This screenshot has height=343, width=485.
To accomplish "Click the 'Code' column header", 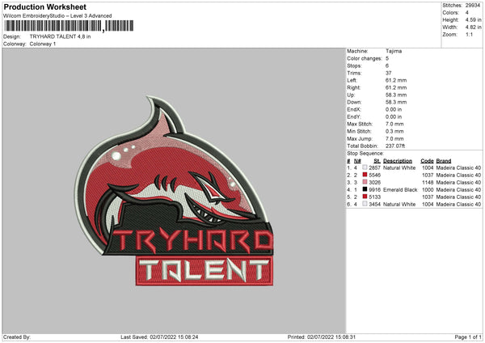I will 427,161.
